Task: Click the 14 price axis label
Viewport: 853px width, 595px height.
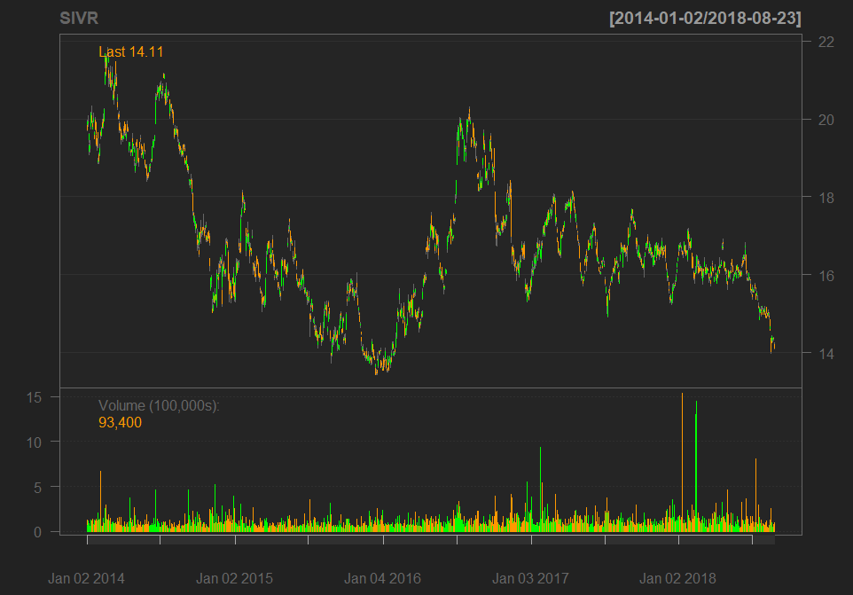Action: click(x=826, y=354)
